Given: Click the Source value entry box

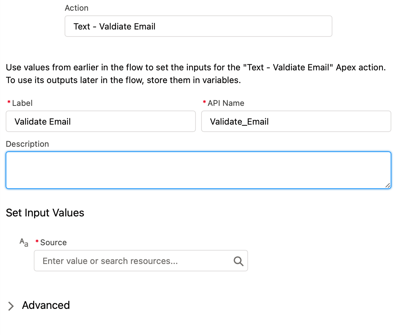Looking at the screenshot, I should [134, 261].
